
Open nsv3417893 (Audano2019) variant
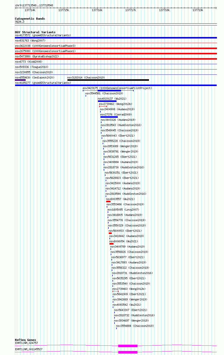[x=129, y=262]
